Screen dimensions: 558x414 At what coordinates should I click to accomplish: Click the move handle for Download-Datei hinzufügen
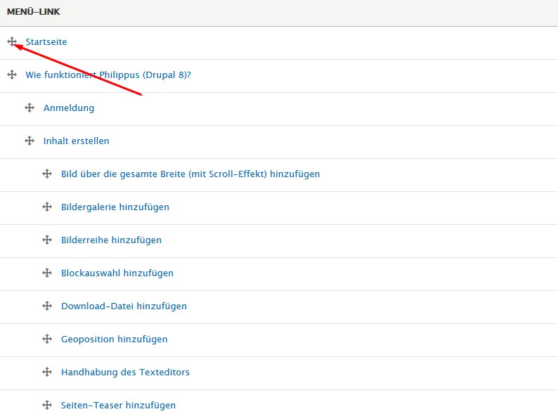point(47,306)
